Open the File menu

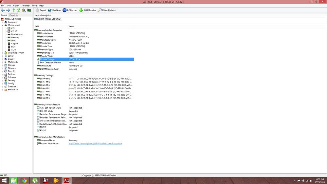tap(3, 6)
